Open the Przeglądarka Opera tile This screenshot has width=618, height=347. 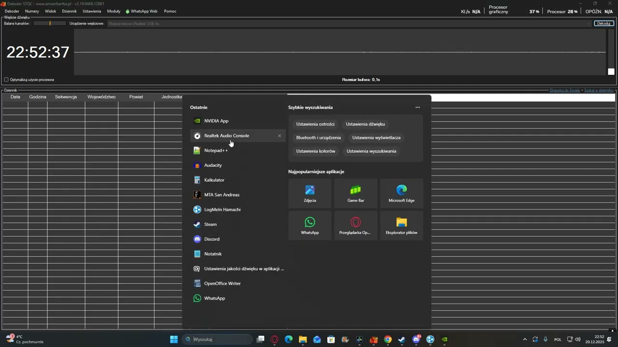point(356,226)
